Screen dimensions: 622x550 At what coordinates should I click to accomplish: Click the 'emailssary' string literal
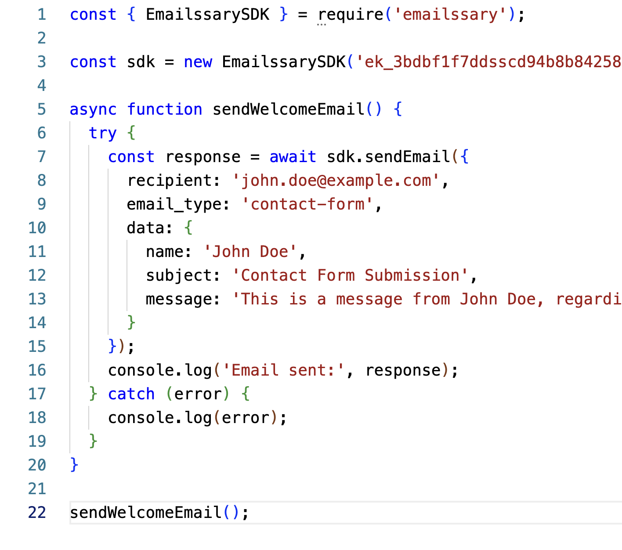(450, 14)
